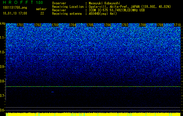
Task: Click the 1708 time marker
Action: tap(142, 25)
